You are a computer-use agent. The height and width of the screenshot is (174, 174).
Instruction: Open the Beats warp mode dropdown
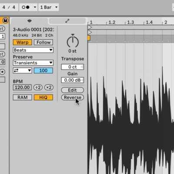tap(33, 50)
